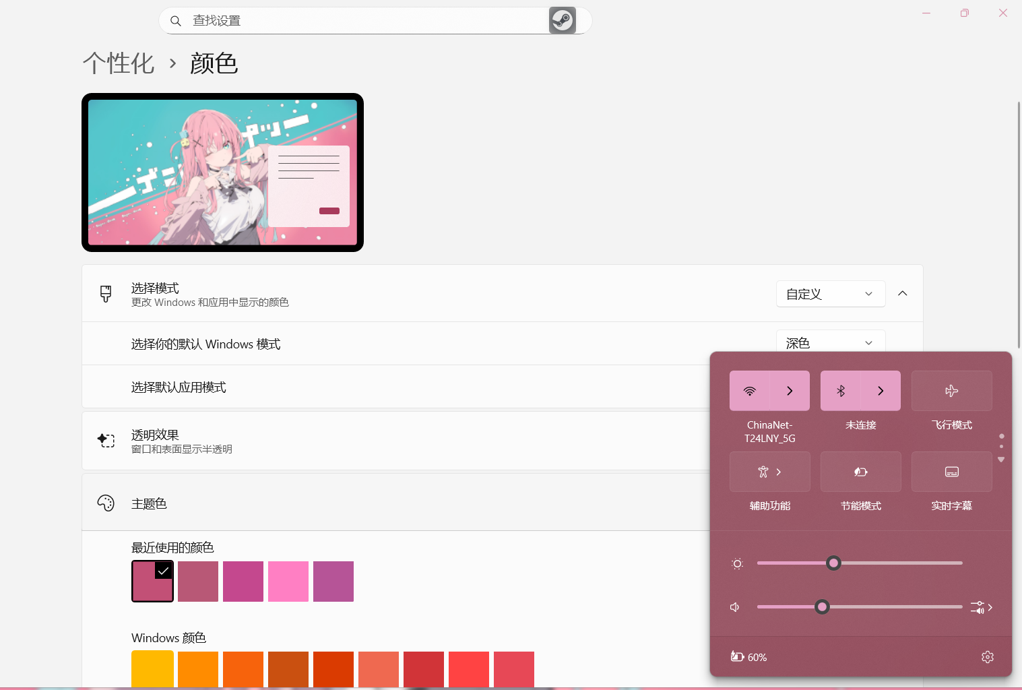This screenshot has height=690, width=1022.
Task: Click the 透明效果 paintbrush icon
Action: pyautogui.click(x=106, y=440)
